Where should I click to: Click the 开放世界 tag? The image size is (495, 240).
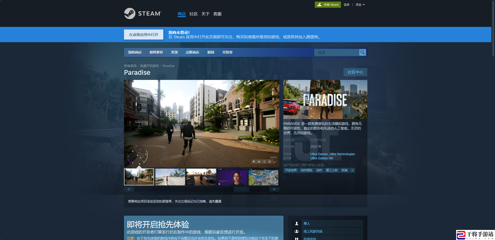click(x=291, y=170)
